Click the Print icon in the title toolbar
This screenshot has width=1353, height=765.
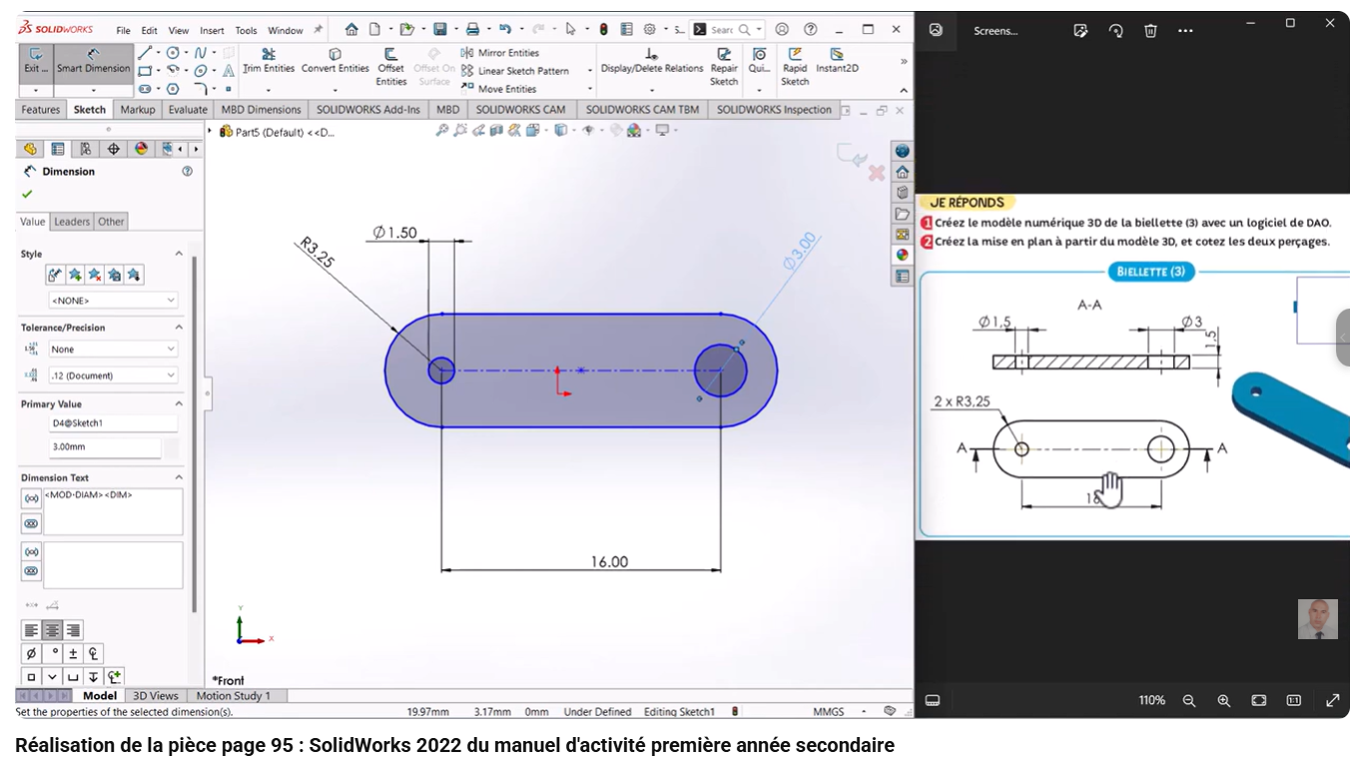point(472,30)
